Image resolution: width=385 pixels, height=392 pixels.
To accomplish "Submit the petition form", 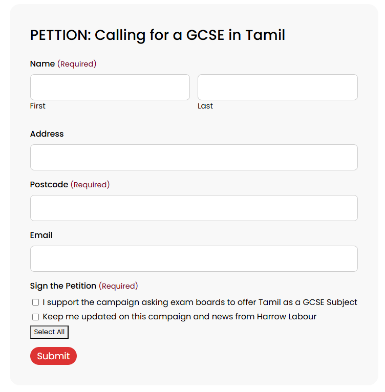I will pos(53,356).
